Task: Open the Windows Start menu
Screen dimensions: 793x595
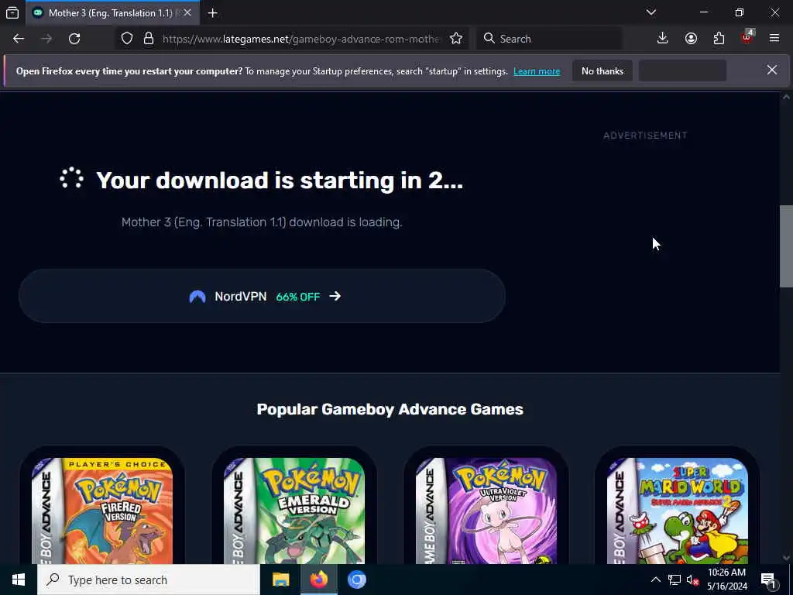Action: pos(19,580)
